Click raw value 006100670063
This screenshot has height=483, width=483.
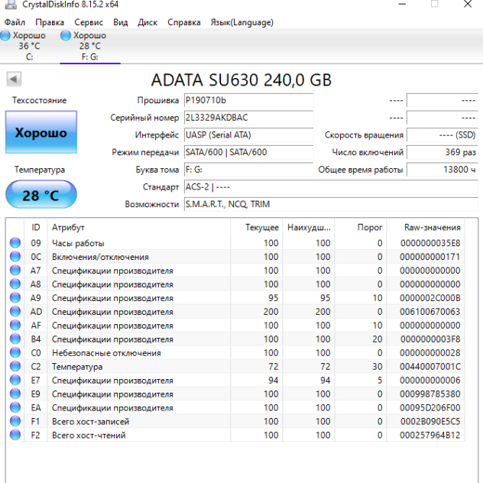430,312
